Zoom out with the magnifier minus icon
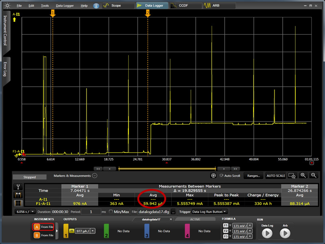The image size is (325, 244). [314, 176]
